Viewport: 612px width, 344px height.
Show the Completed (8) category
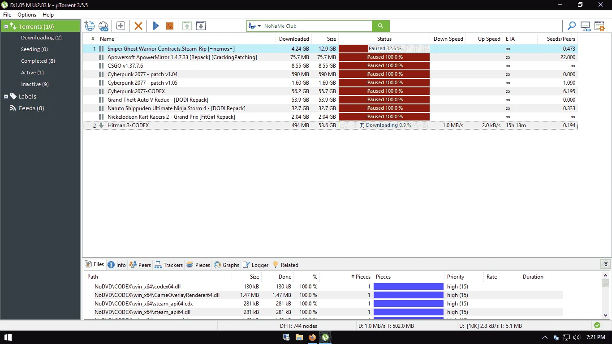(38, 61)
